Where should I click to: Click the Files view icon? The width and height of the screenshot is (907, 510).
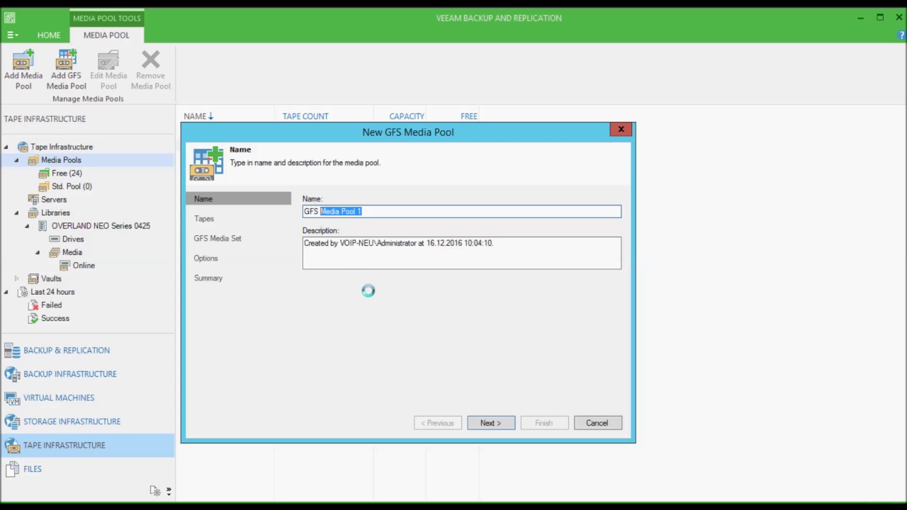click(12, 469)
